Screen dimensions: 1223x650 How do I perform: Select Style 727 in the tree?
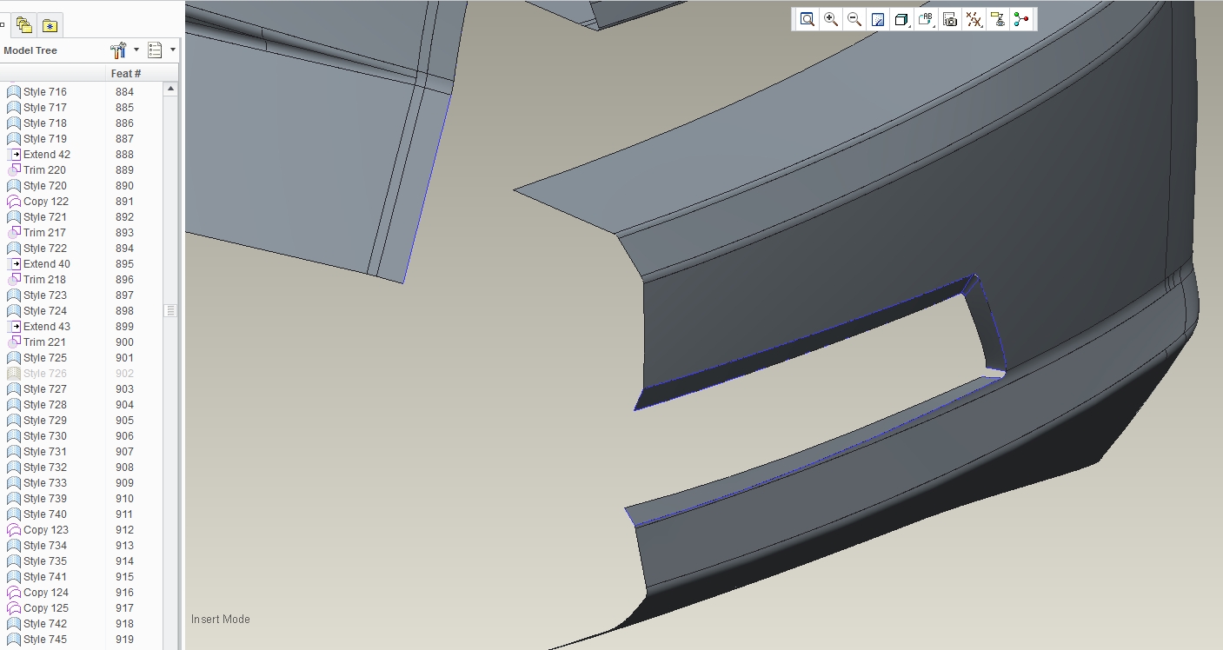[x=45, y=389]
